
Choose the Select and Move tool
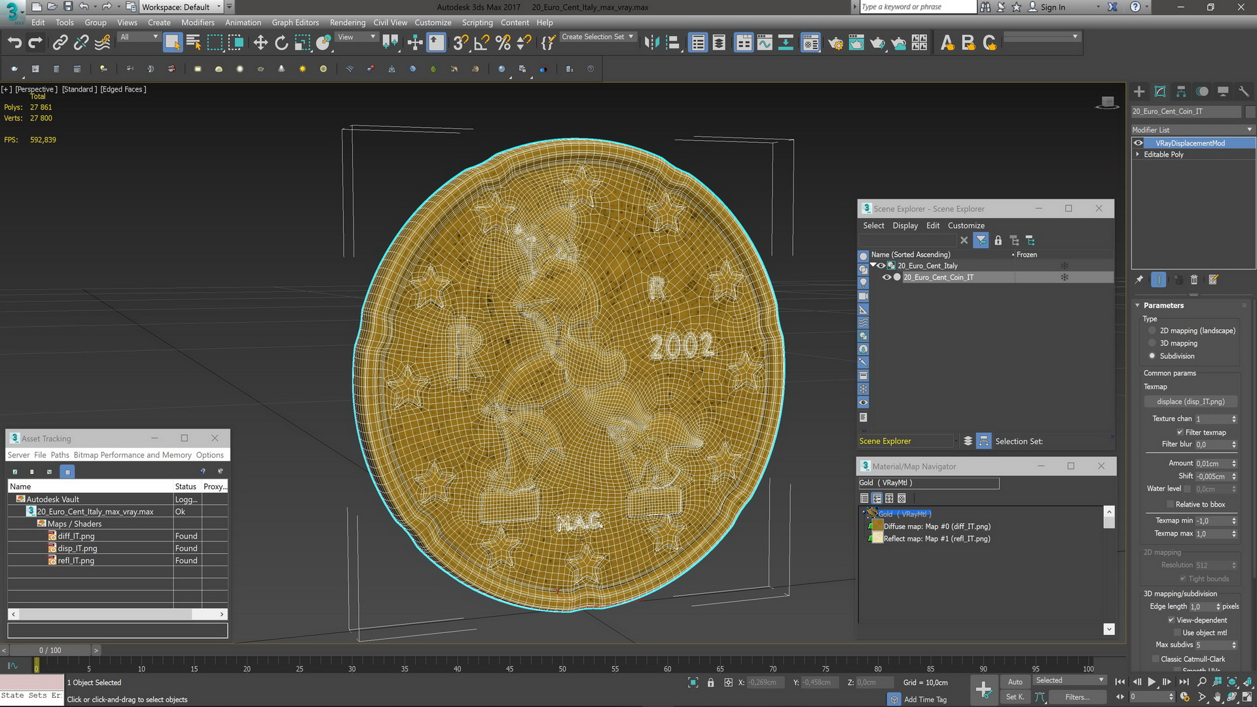point(261,43)
